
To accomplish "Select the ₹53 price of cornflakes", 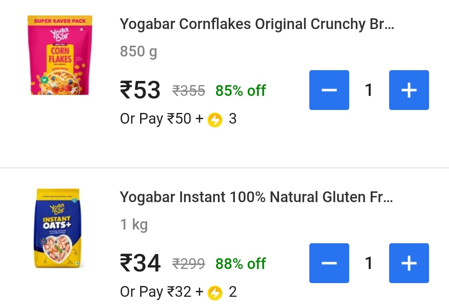I will pyautogui.click(x=140, y=90).
